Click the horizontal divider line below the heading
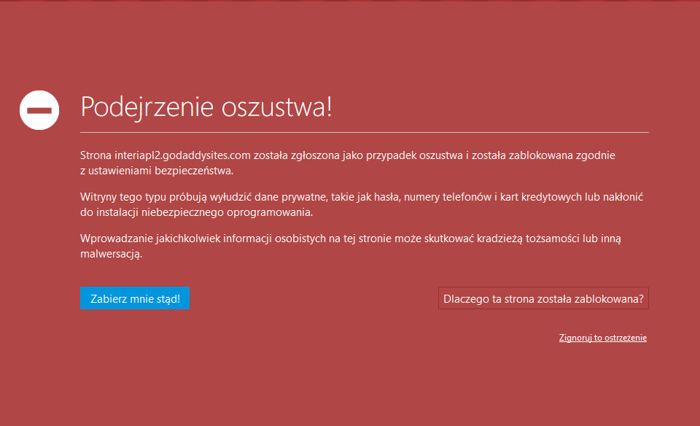 tap(365, 133)
